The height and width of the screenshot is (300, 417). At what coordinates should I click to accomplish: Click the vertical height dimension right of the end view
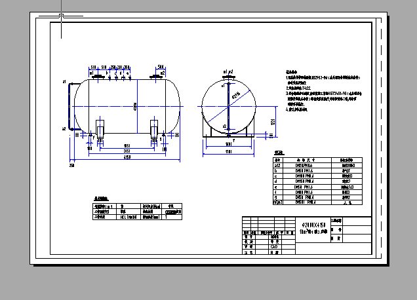click(x=273, y=122)
